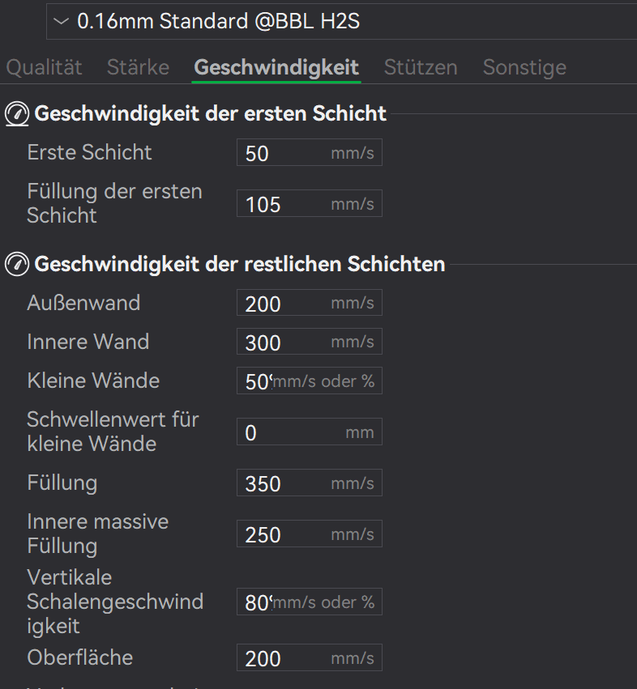Select the Geschwindigkeit tab

click(x=276, y=67)
